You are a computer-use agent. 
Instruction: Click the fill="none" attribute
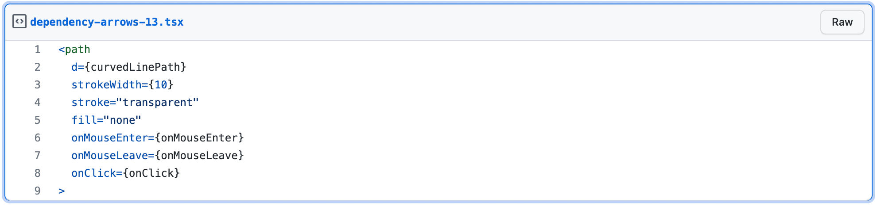tap(106, 120)
